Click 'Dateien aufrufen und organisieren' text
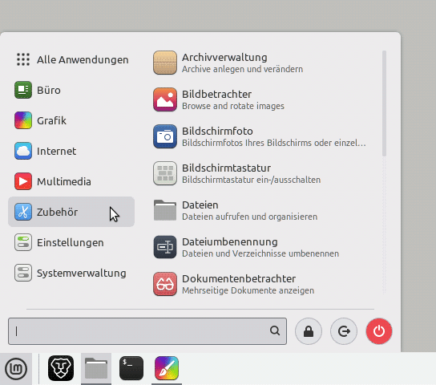The width and height of the screenshot is (436, 385). (250, 217)
